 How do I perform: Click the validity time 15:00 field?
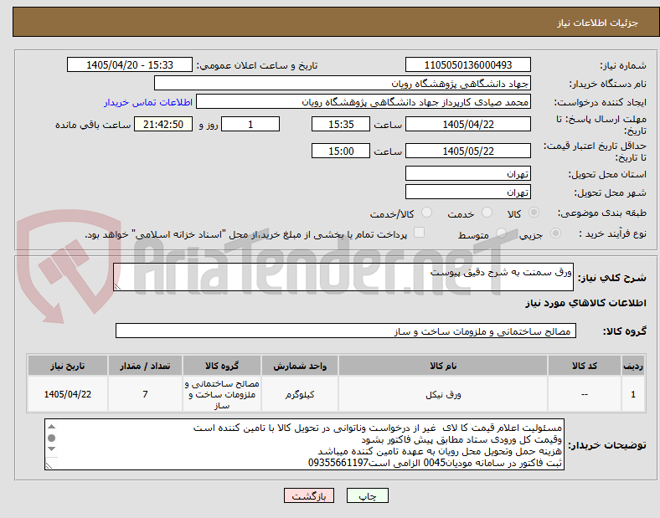341,151
